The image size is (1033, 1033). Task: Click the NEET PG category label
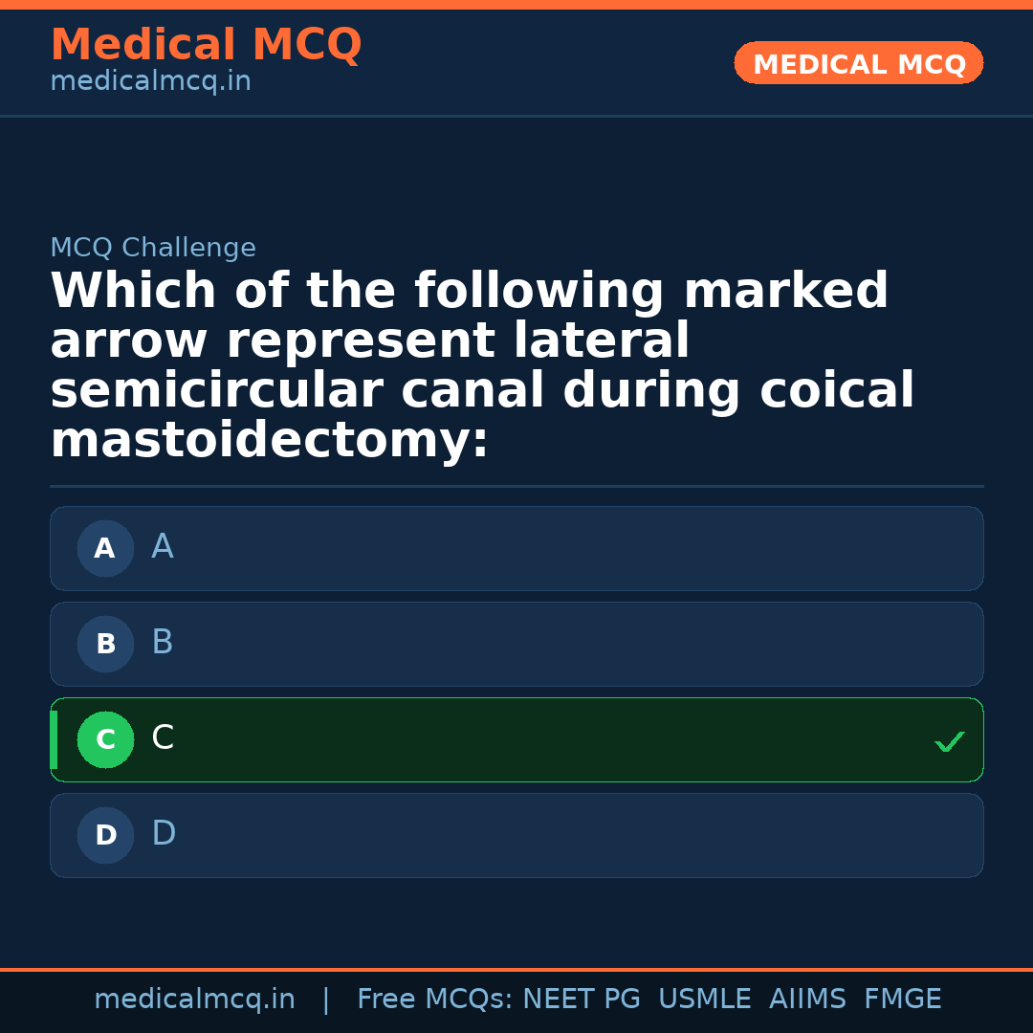581,999
